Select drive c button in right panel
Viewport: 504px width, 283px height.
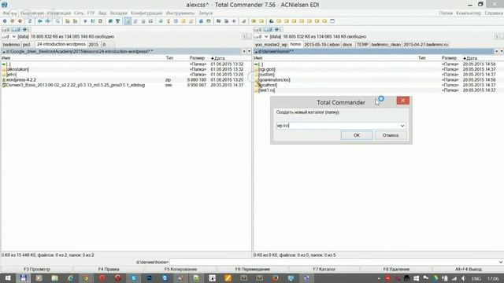click(x=258, y=30)
